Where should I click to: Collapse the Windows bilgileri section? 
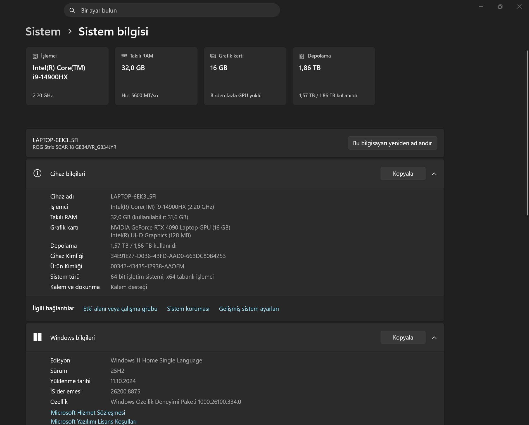click(x=434, y=338)
